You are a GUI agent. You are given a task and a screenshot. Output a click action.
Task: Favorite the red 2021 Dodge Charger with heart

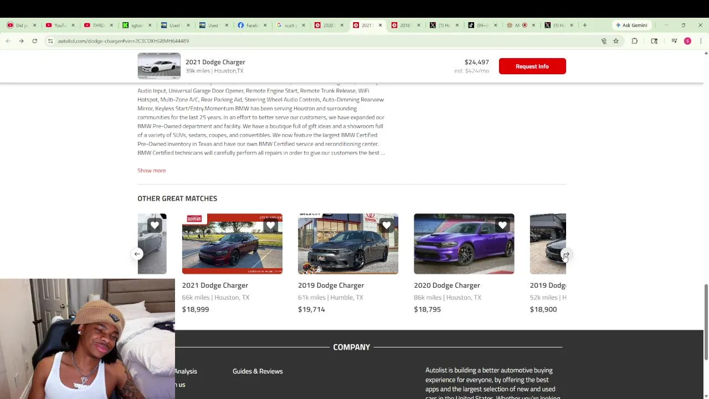click(x=271, y=225)
